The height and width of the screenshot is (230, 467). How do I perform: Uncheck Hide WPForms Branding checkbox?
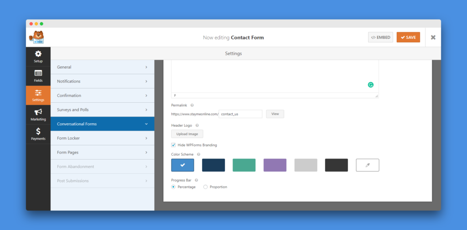173,145
